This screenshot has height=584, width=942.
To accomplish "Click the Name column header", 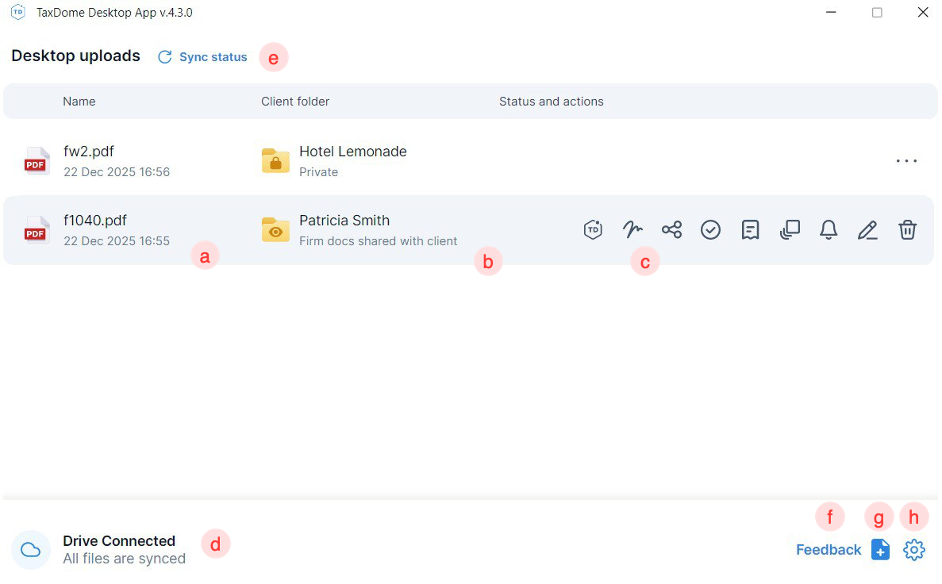I will [x=79, y=102].
